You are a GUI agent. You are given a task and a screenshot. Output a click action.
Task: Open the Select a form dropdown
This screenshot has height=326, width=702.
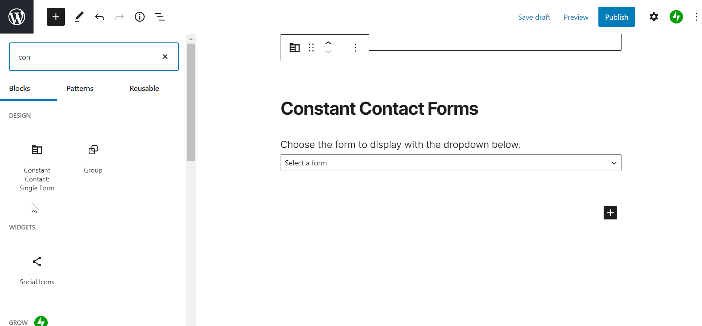pyautogui.click(x=450, y=163)
